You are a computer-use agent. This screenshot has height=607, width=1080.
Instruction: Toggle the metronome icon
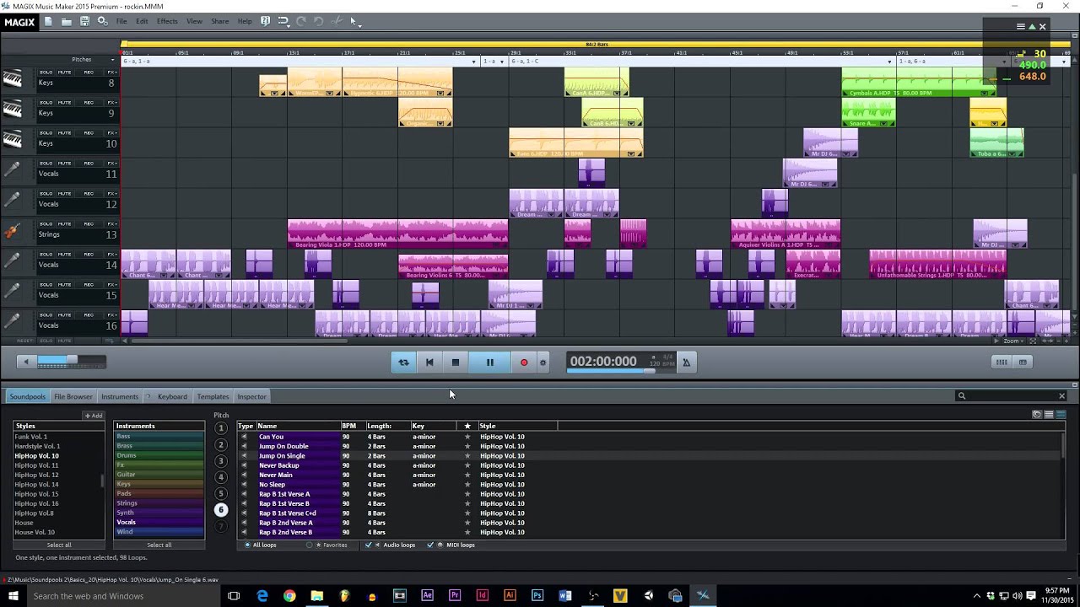686,363
